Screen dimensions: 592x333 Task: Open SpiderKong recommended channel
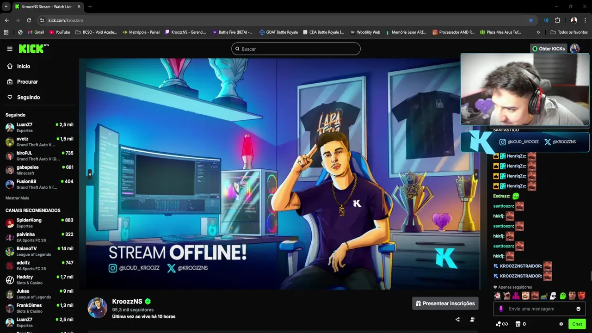(x=39, y=223)
